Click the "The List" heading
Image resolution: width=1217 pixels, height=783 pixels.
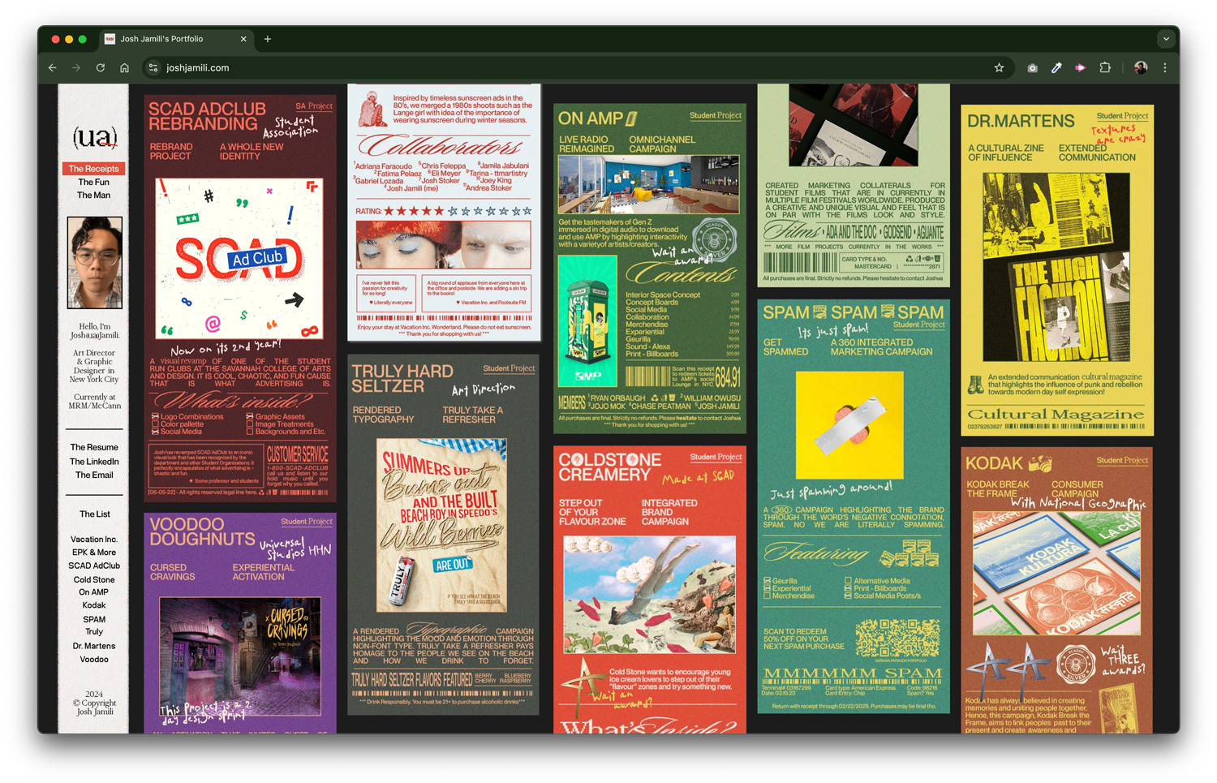(x=94, y=514)
